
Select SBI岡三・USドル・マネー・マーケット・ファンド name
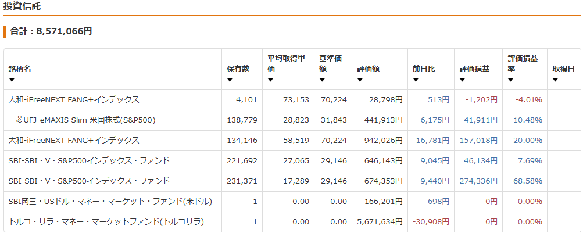click(x=110, y=202)
